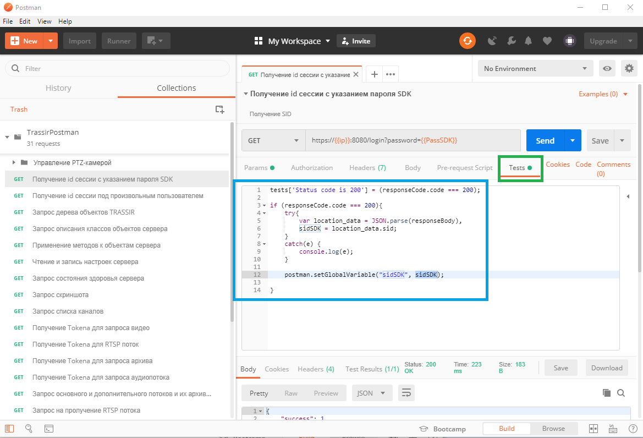643x438 pixels.
Task: Open the Headers (7) request tab
Action: pyautogui.click(x=367, y=168)
